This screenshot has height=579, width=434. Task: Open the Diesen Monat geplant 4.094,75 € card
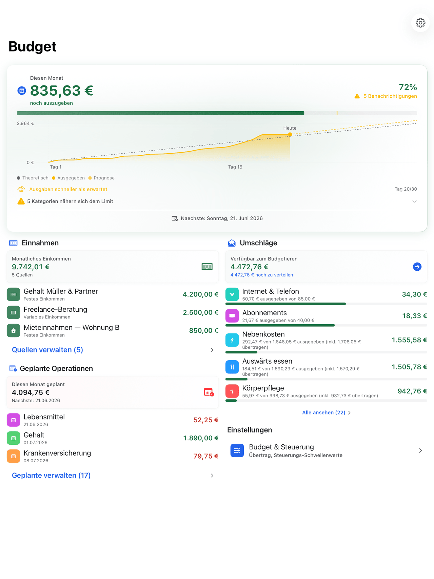113,392
